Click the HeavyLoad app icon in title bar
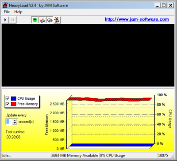This screenshot has height=161, width=177. coord(5,5)
